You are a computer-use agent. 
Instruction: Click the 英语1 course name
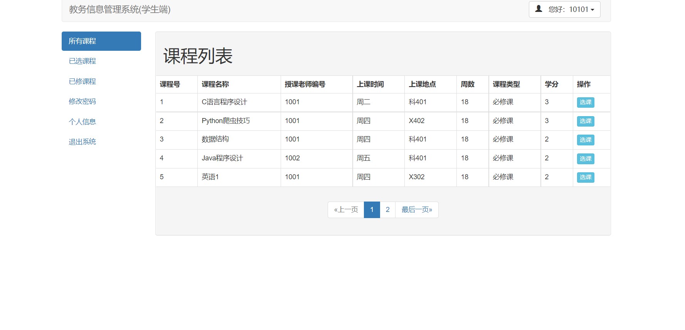(210, 177)
